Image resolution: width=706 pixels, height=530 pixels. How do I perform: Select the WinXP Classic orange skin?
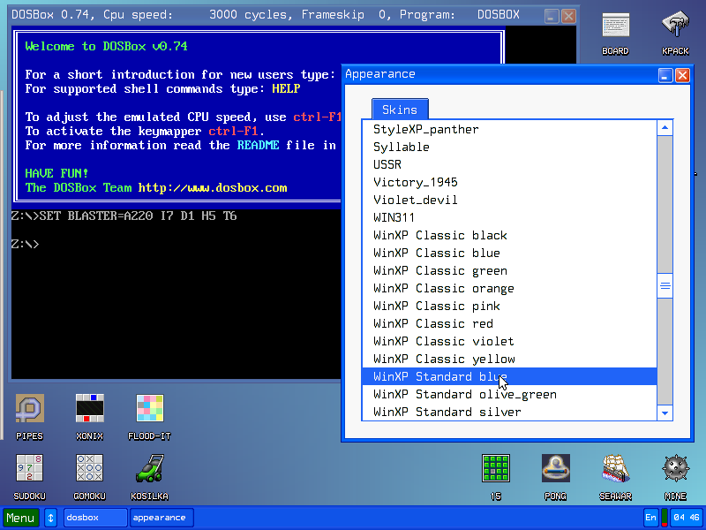click(x=509, y=288)
